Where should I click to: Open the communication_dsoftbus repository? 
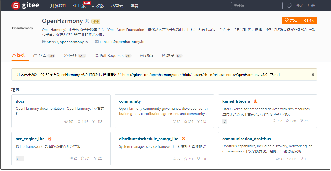(x=246, y=139)
